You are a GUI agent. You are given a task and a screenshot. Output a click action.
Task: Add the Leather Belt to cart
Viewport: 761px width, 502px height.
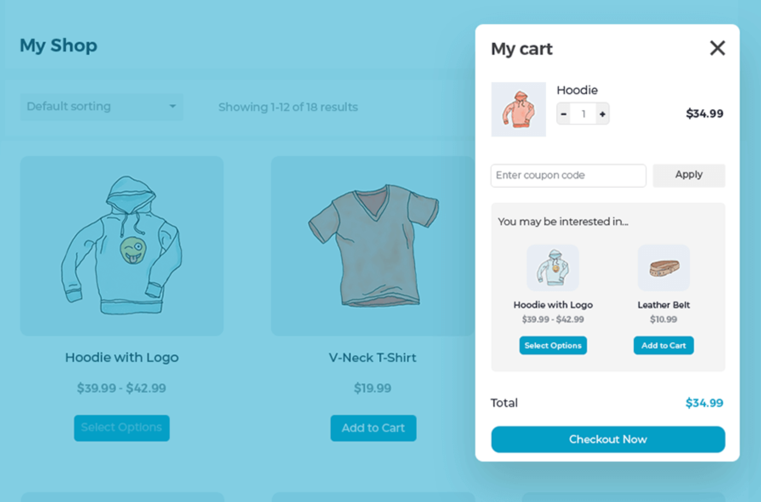point(664,345)
